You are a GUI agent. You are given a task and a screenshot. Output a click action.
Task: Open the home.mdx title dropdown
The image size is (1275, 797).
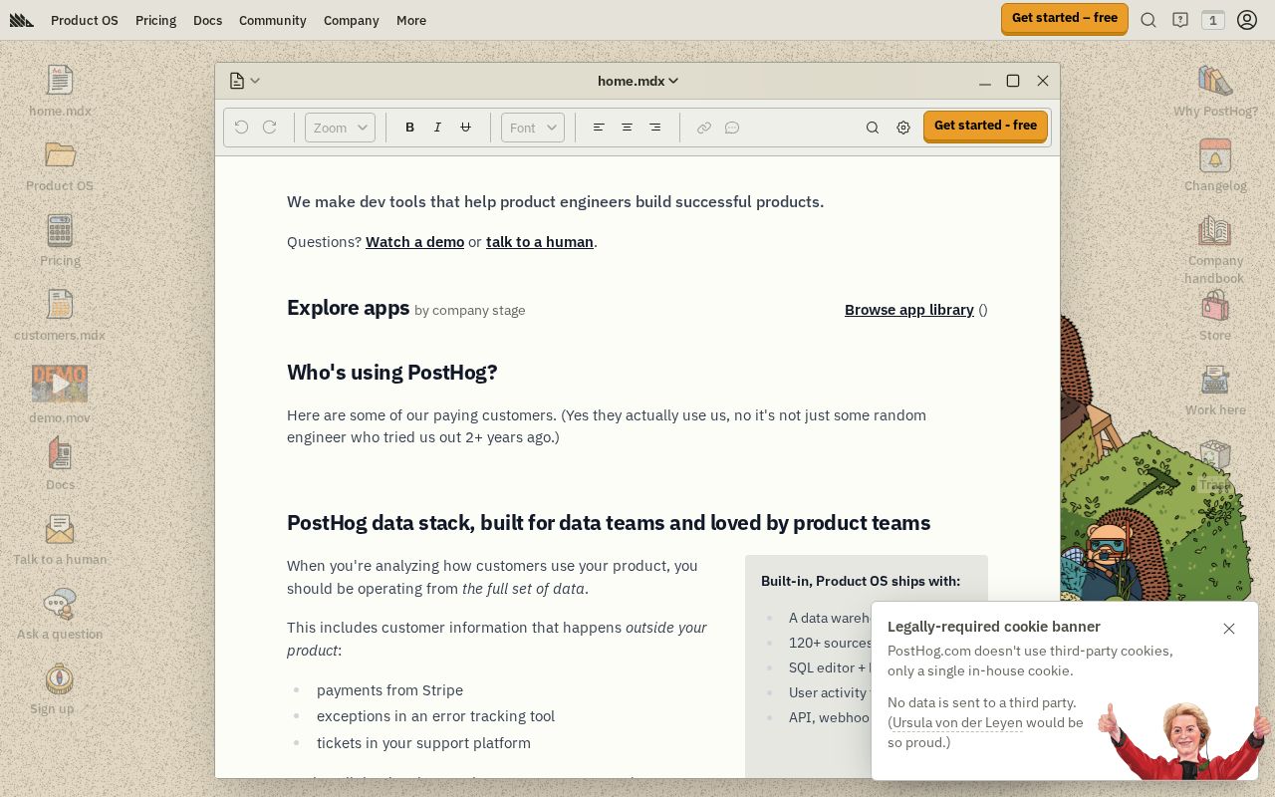637,81
